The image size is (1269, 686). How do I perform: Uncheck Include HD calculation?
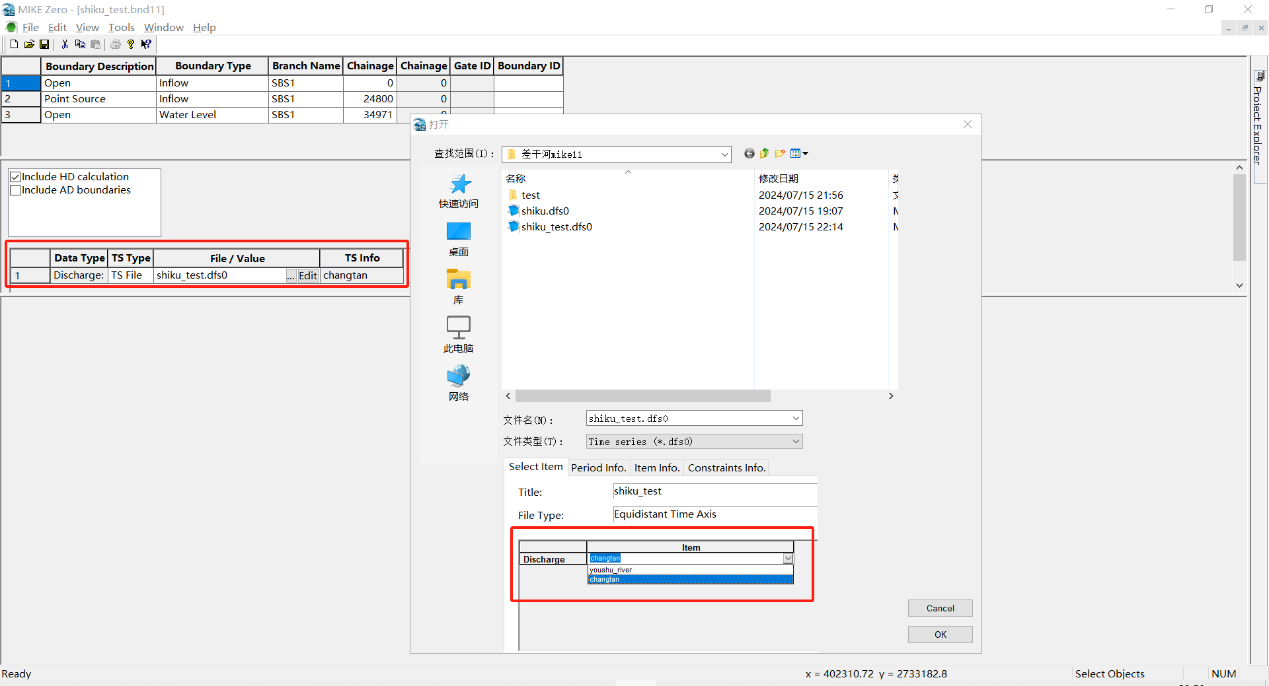(x=15, y=177)
